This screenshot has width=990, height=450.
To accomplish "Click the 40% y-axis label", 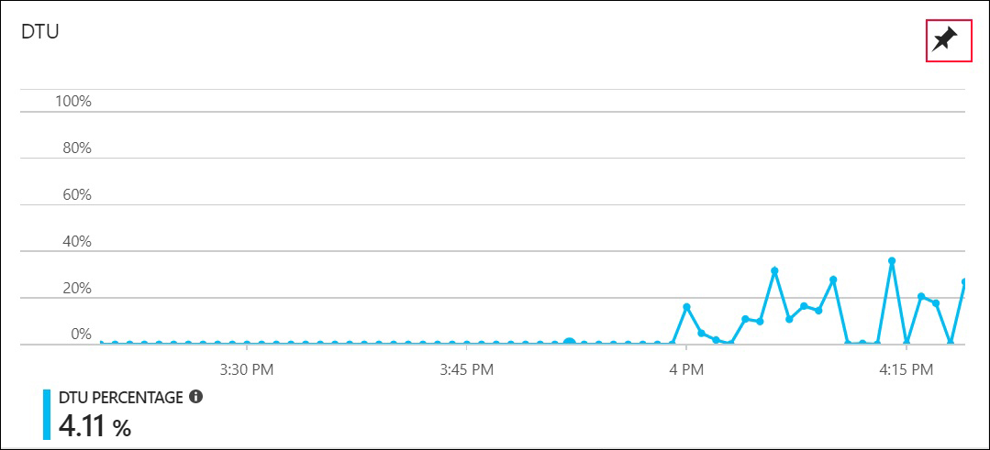I will coord(77,241).
